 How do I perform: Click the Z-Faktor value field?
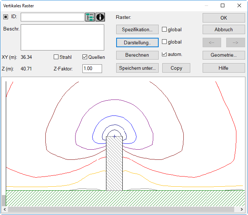[x=92, y=69]
